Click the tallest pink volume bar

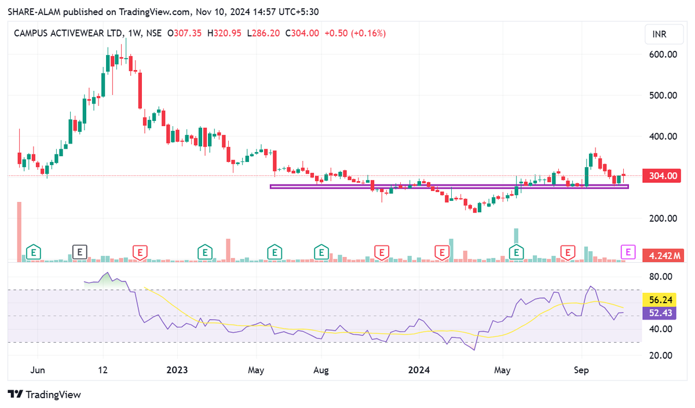tap(19, 231)
